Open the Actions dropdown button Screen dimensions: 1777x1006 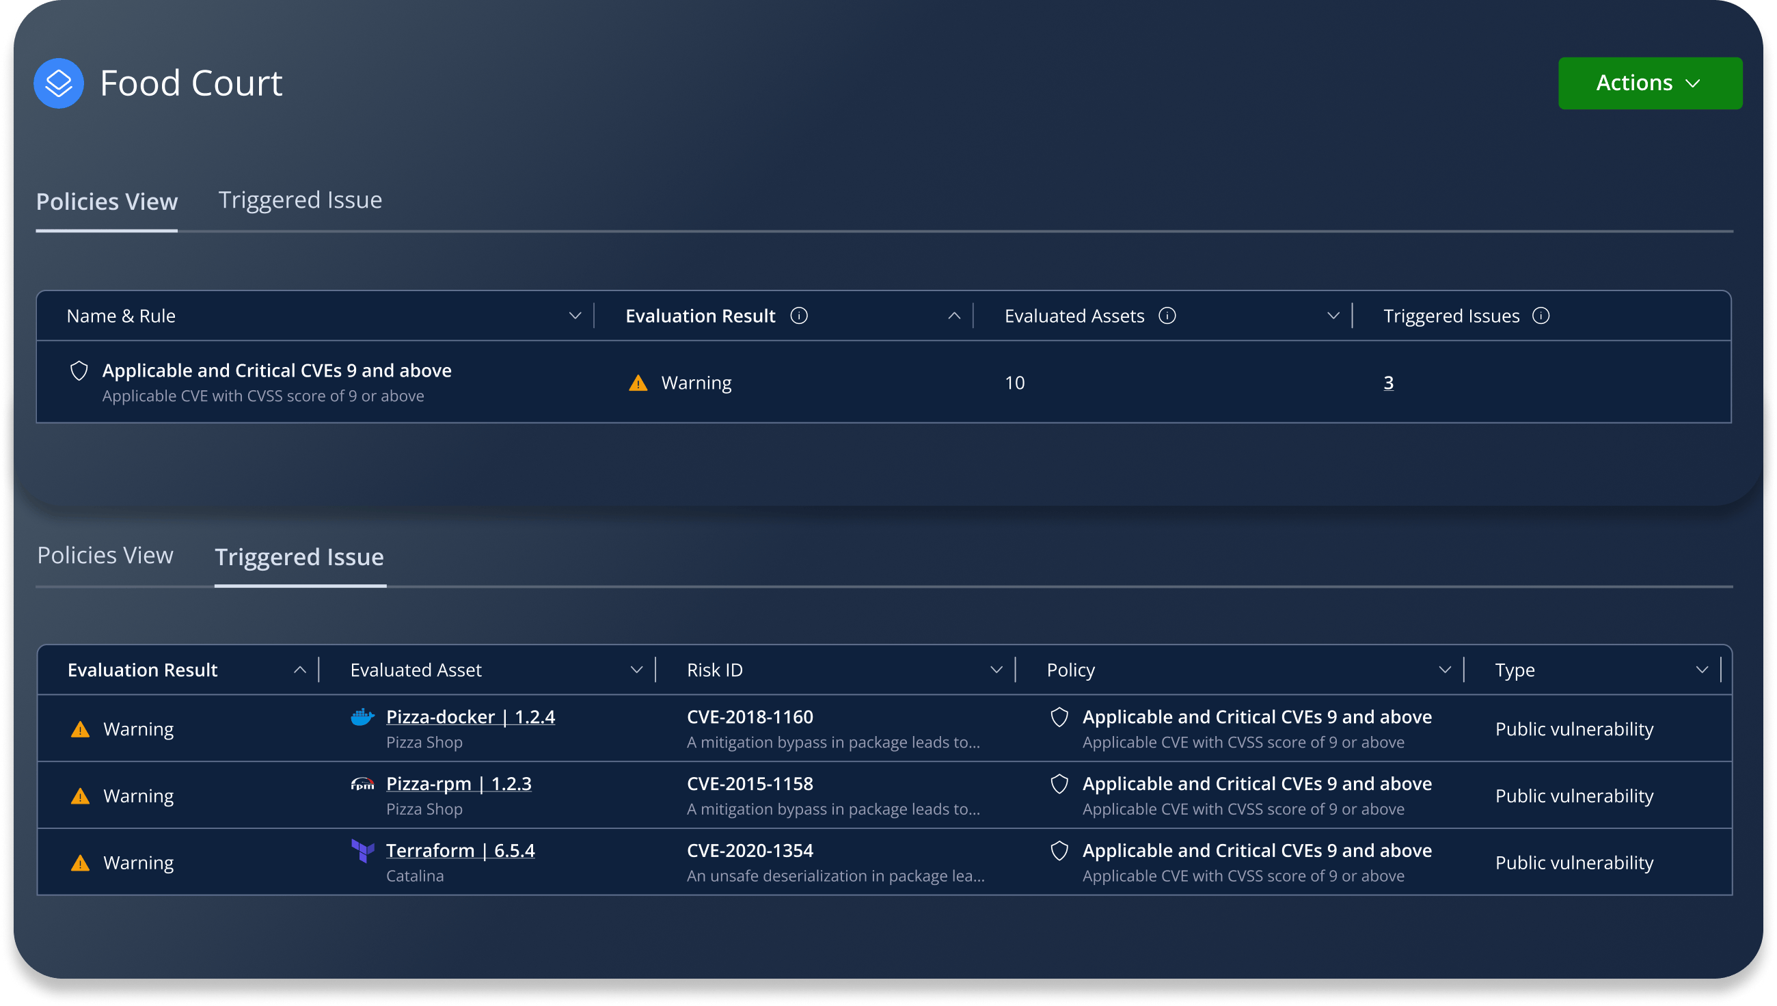click(x=1649, y=83)
